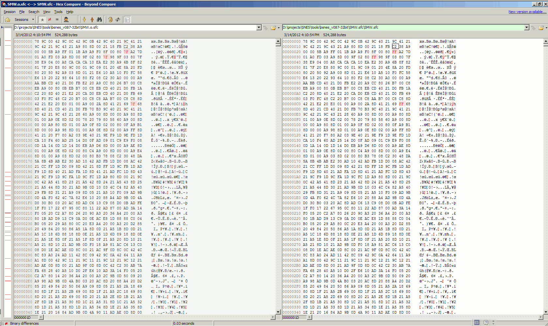Click left file date 3/14/2012 4:10:54 PM
Viewport: 548px width, 326px height.
33,35
